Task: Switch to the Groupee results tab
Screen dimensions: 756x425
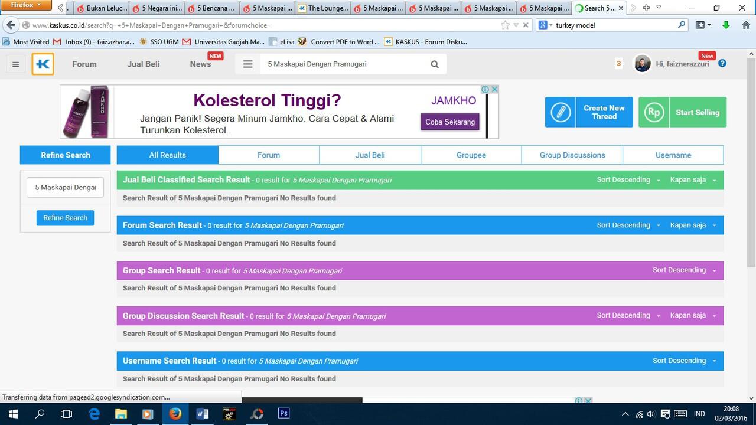Action: click(x=471, y=155)
